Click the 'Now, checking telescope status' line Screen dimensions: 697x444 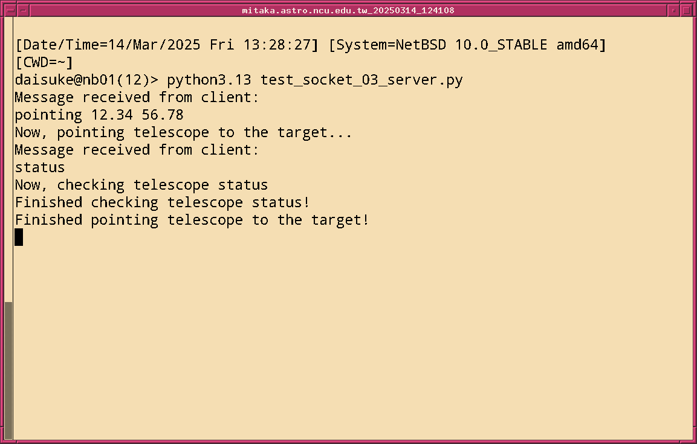[x=141, y=185]
